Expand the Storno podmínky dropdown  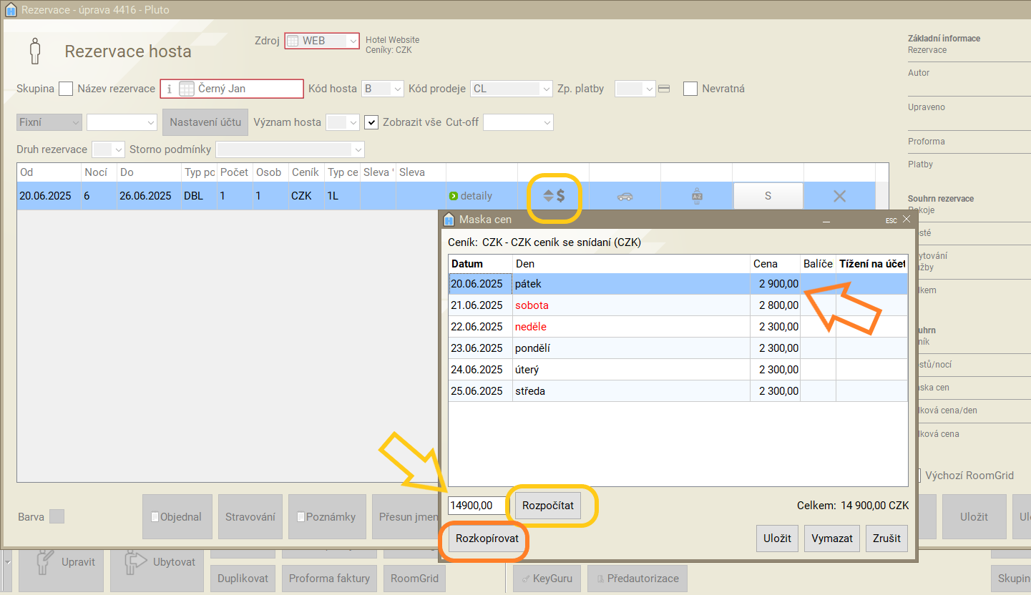[357, 149]
